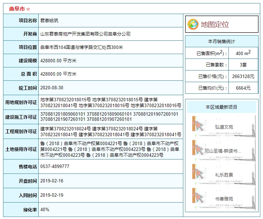
Task: Click the 项目位置 row label
Action: (x=28, y=47)
